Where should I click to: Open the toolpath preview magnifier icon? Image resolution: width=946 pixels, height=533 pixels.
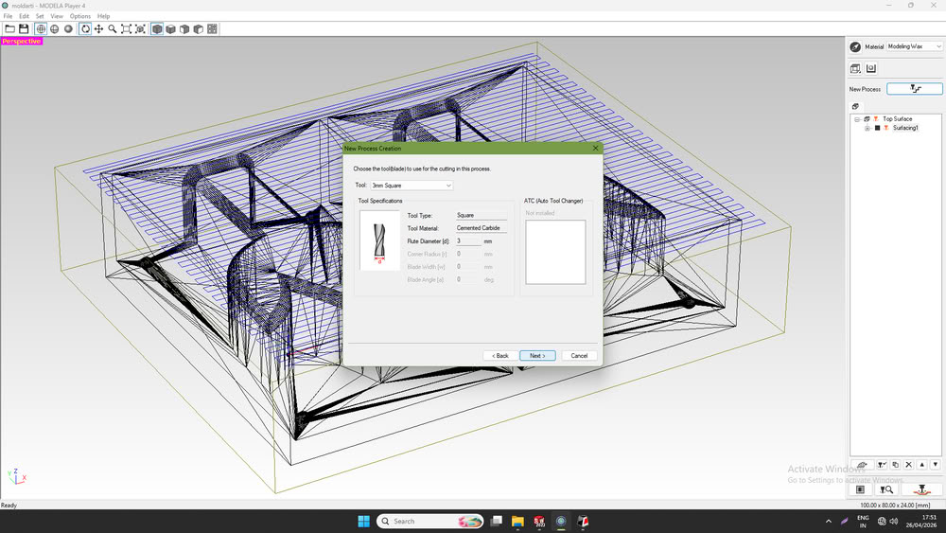[886, 489]
